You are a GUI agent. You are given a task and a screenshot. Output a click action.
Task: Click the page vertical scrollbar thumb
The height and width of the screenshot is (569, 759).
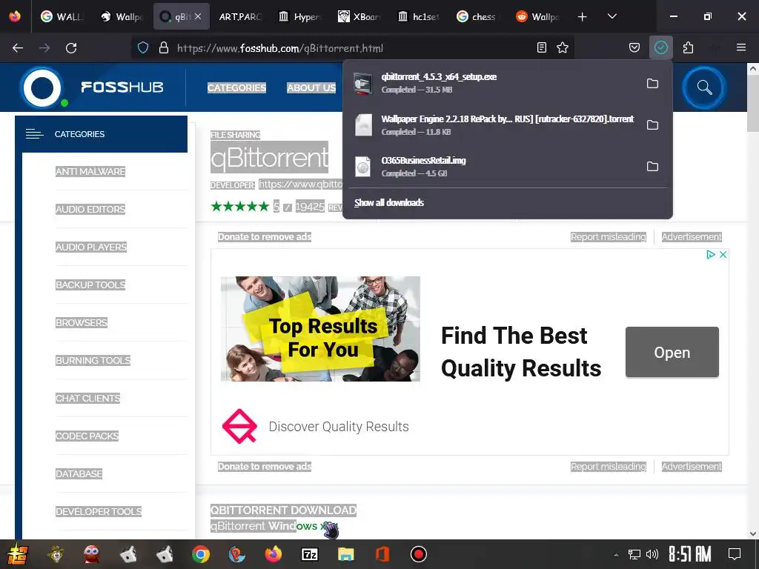[753, 104]
